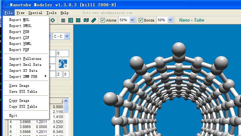Image resolution: width=241 pixels, height=136 pixels.
Task: Open the Bonds 50% size dropdown
Action: (170, 20)
